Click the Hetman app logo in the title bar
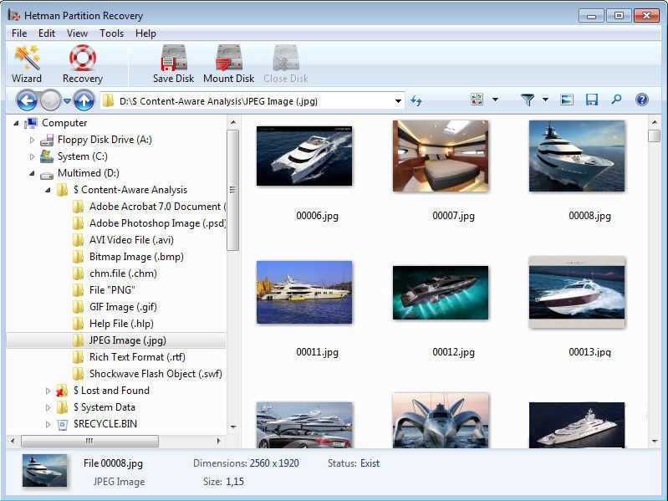The height and width of the screenshot is (501, 668). [x=14, y=15]
